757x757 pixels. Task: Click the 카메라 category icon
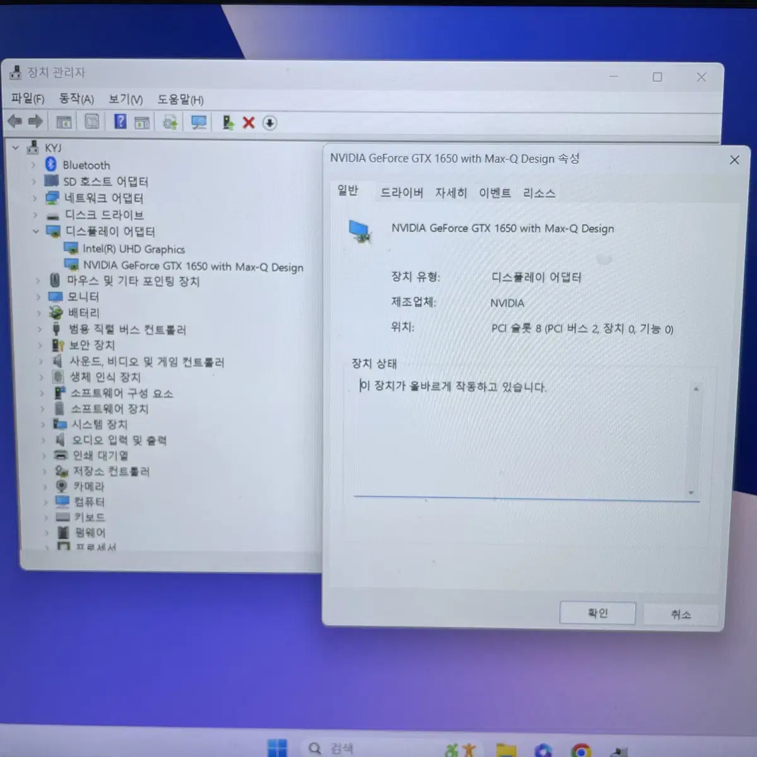coord(61,486)
